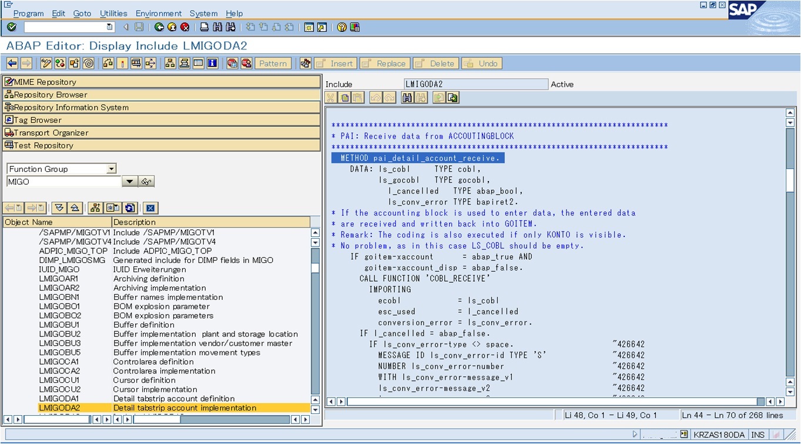Image resolution: width=801 pixels, height=444 pixels.
Task: Click the Refresh icon above the object list
Action: coord(129,207)
